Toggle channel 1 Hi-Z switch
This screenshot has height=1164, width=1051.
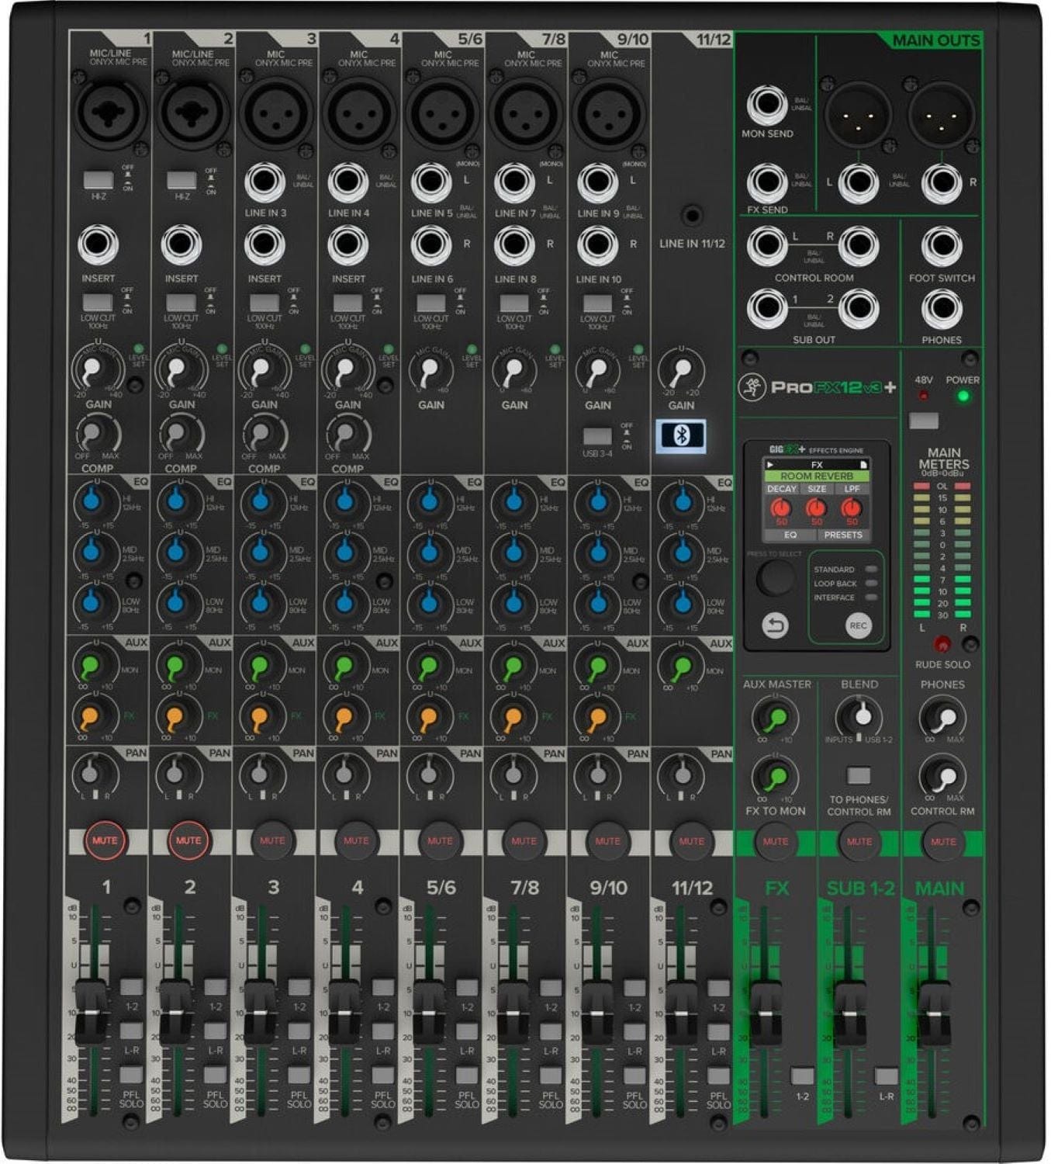[99, 181]
